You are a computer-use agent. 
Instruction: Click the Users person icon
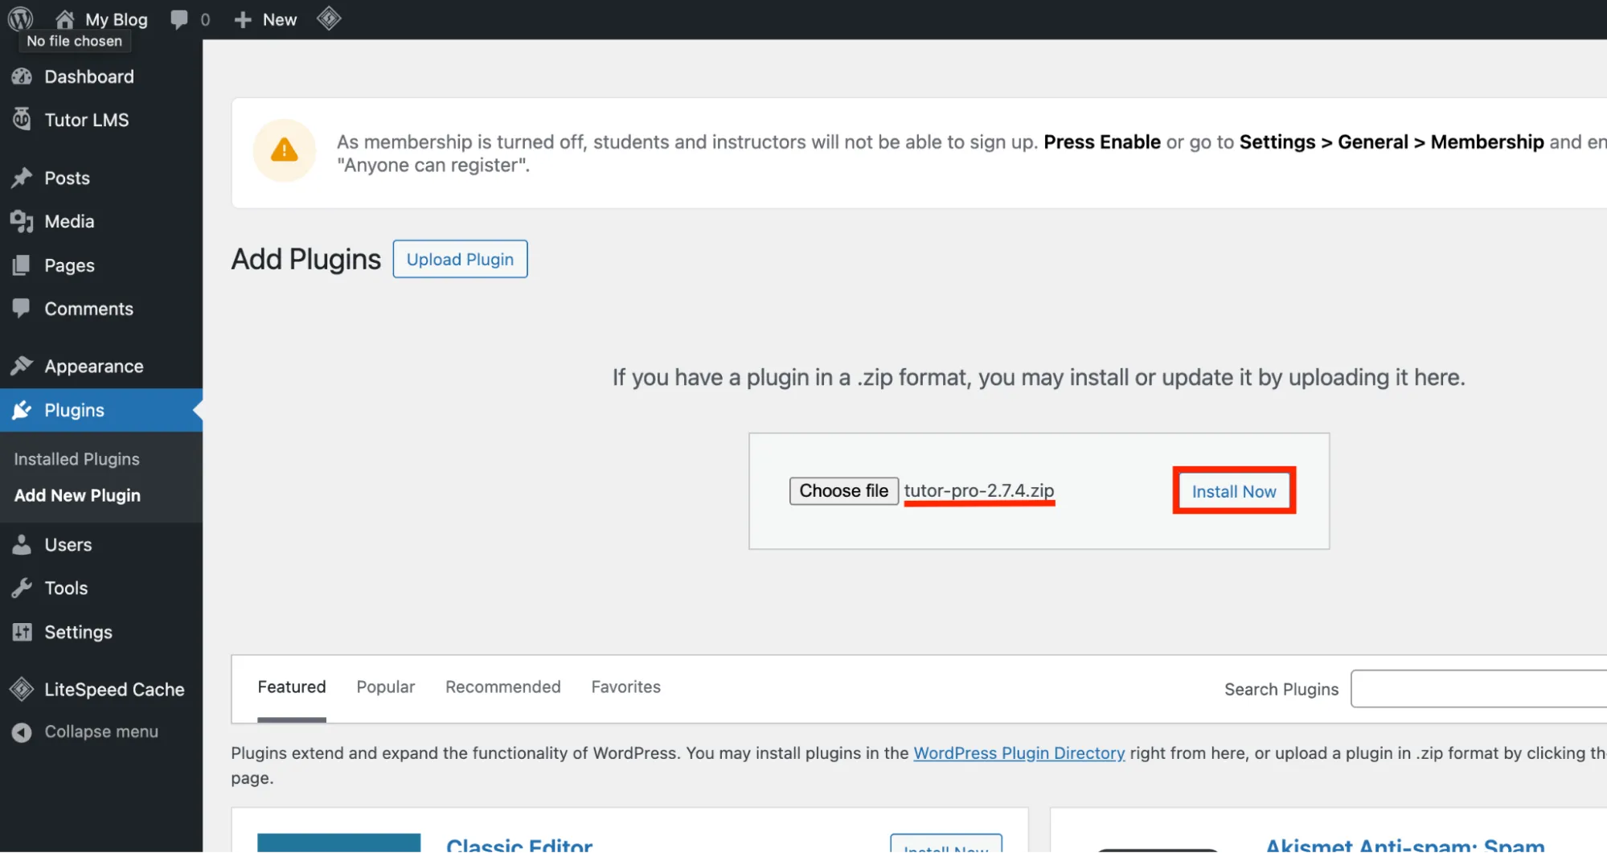click(22, 544)
